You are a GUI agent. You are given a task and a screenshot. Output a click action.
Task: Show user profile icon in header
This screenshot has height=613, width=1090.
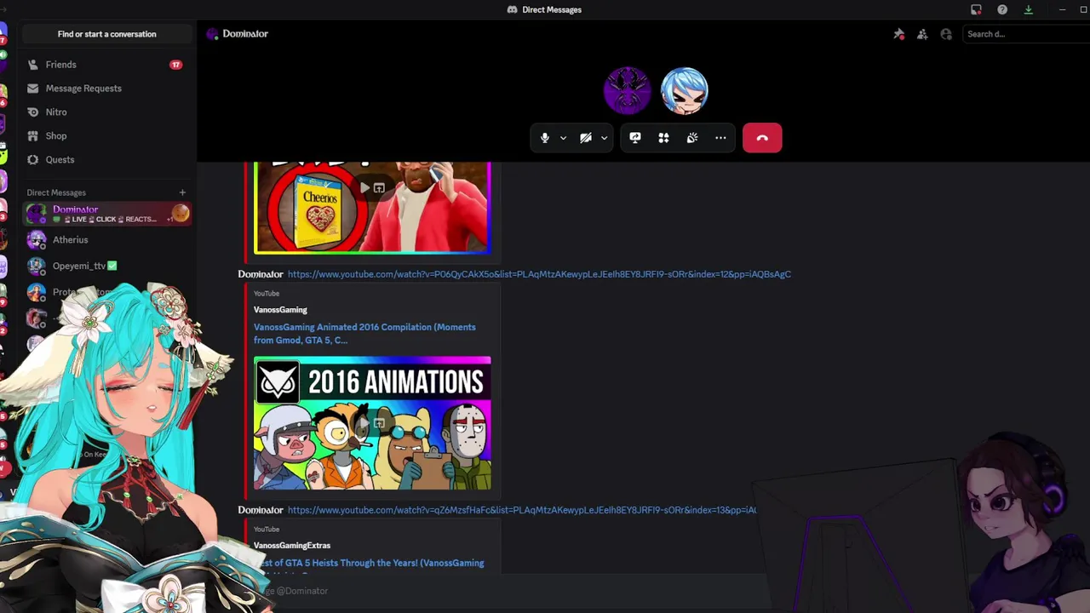pyautogui.click(x=946, y=34)
